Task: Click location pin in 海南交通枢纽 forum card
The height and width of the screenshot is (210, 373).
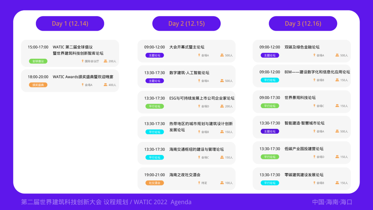Action: (x=199, y=157)
